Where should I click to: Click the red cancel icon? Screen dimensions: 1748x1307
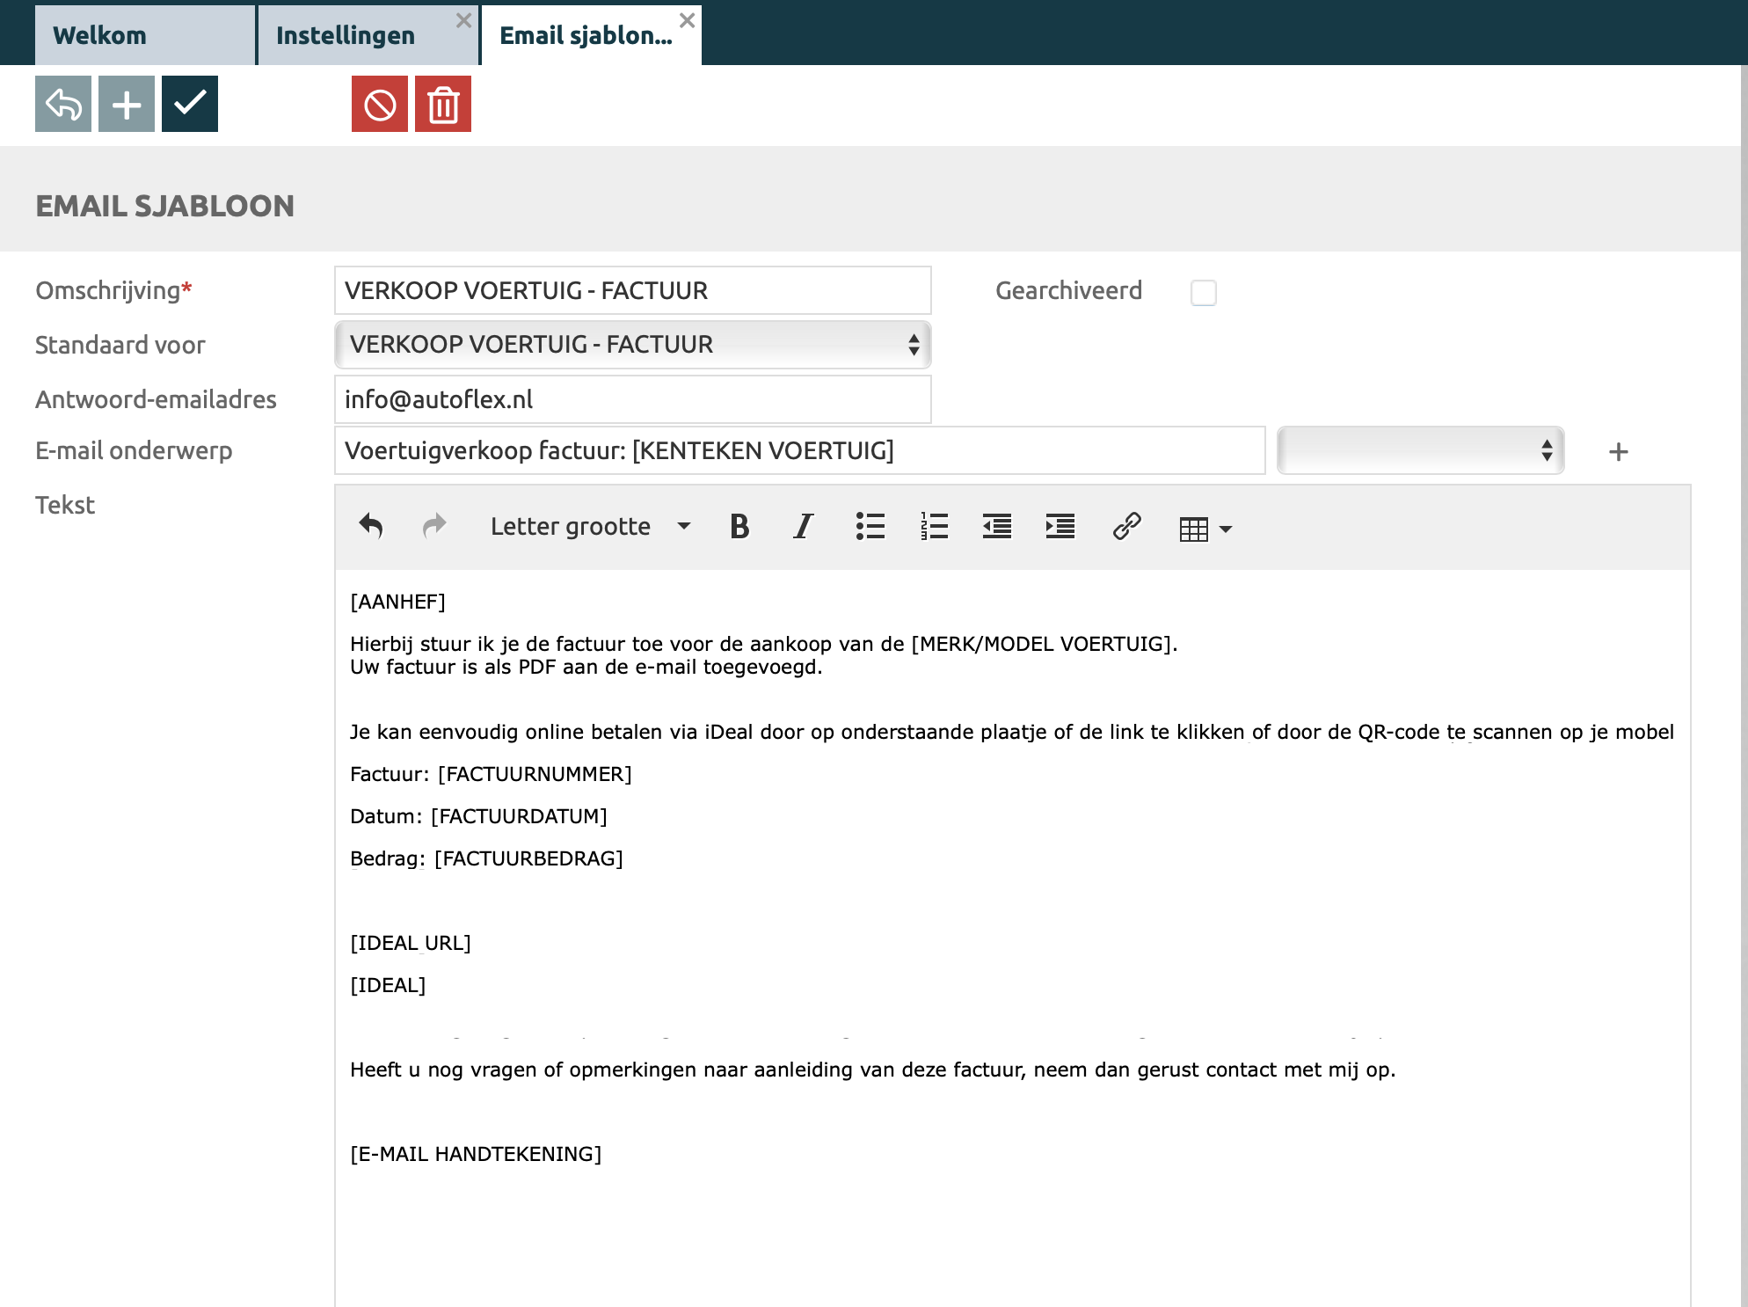pyautogui.click(x=380, y=105)
